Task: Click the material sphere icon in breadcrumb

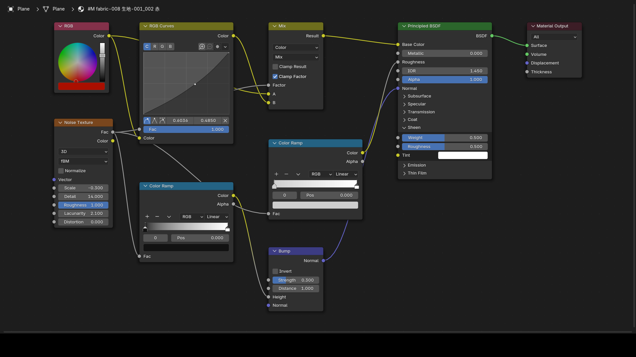Action: coord(81,9)
